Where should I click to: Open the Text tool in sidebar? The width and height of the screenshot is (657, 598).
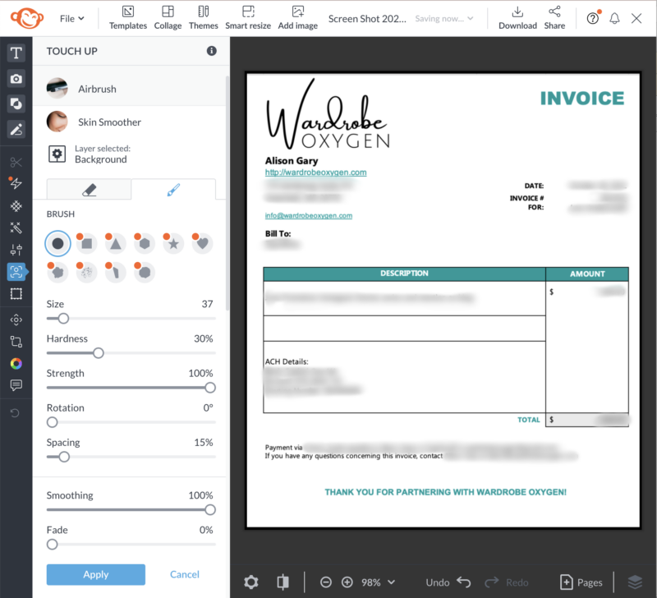16,53
